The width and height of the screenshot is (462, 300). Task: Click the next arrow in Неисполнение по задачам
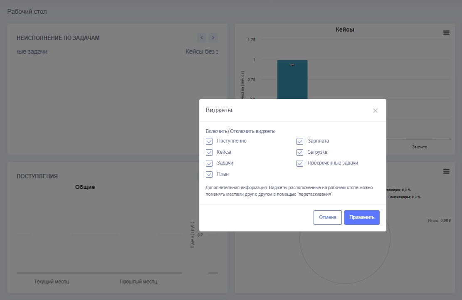pos(213,38)
